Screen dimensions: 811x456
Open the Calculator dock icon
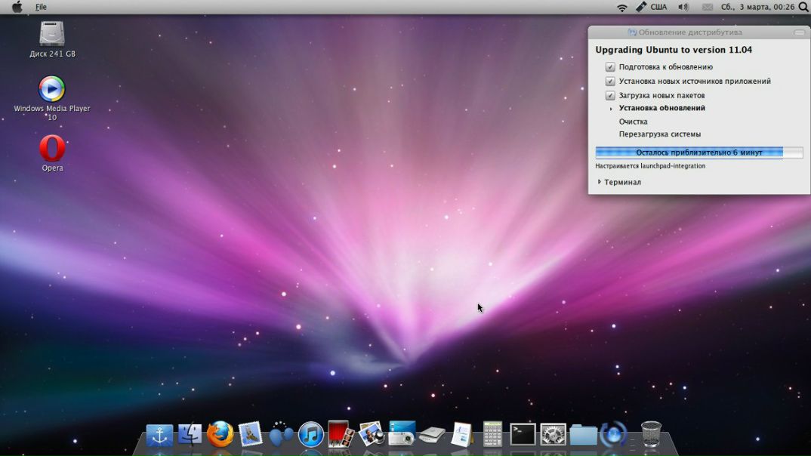click(492, 434)
